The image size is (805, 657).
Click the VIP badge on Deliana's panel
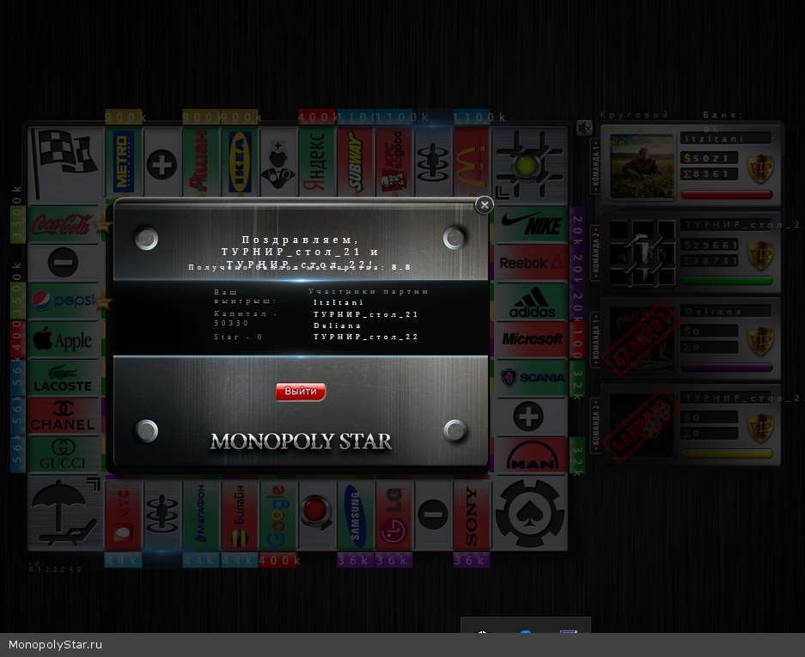(759, 339)
